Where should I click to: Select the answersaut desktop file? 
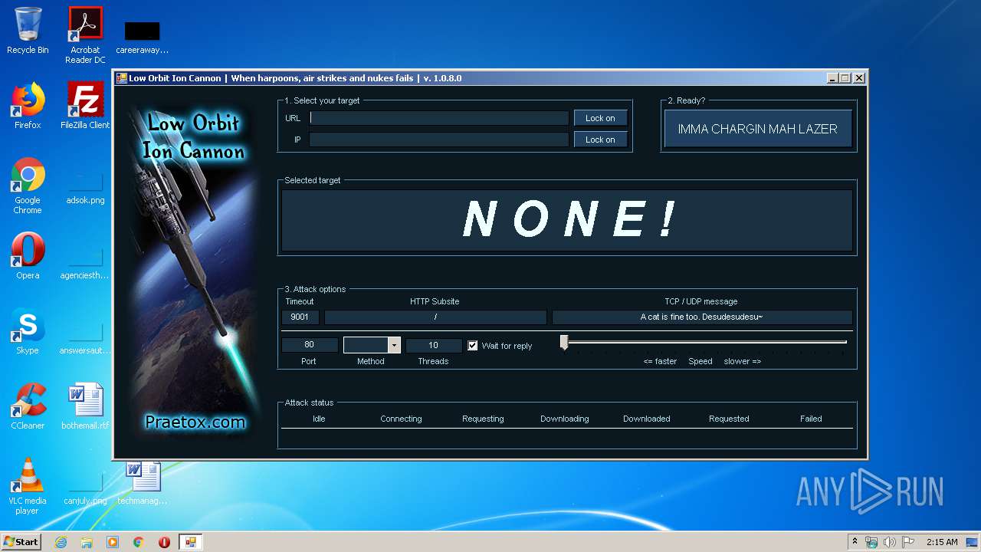pos(85,338)
